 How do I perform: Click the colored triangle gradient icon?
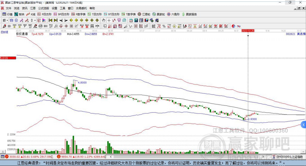44,20
